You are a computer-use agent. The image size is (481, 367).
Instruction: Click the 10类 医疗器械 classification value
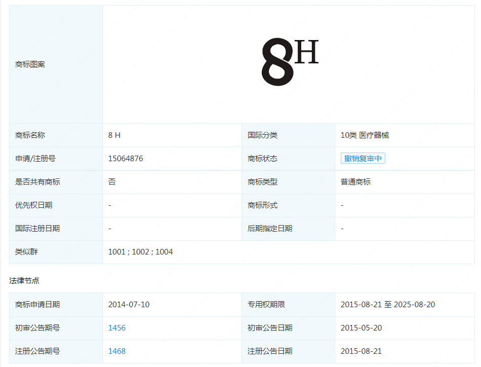[365, 135]
